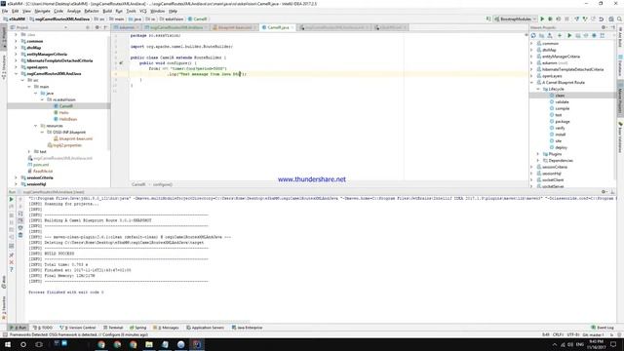
Task: Expand the Dependencies node in Maven Projects
Action: (538, 160)
